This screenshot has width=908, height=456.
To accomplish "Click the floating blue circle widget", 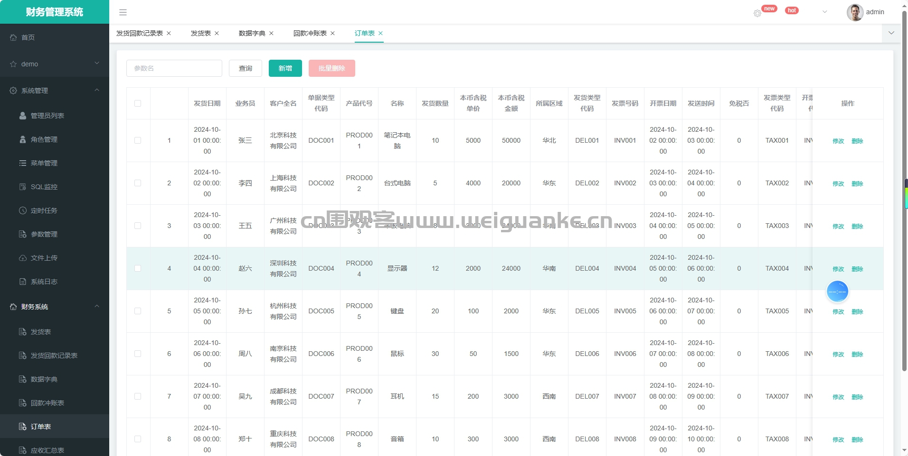I will point(837,292).
